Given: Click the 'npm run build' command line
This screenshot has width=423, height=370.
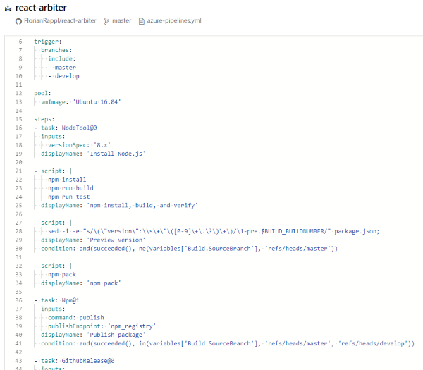Looking at the screenshot, I should click(70, 188).
